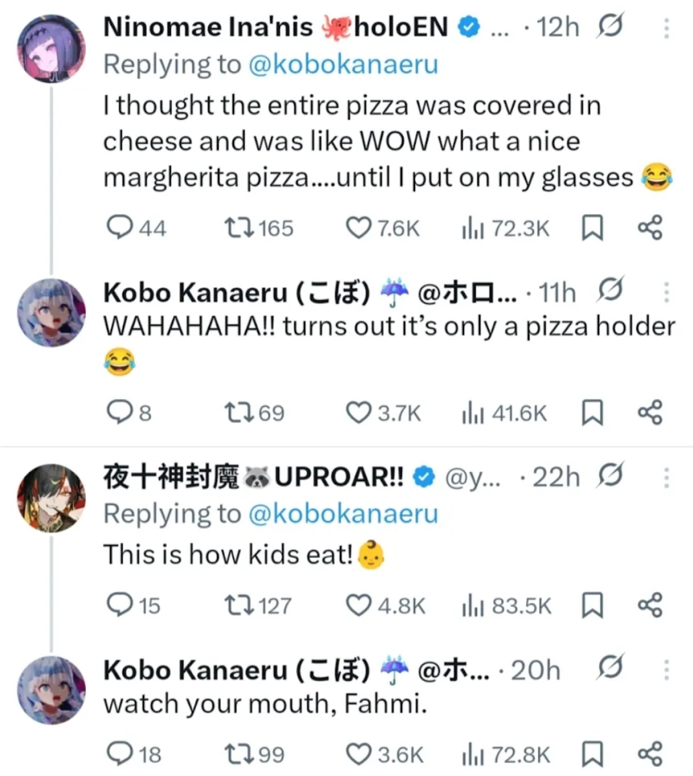Open @kobokanaeru link in Ina'nis's reply
The width and height of the screenshot is (693, 776).
pyautogui.click(x=343, y=65)
